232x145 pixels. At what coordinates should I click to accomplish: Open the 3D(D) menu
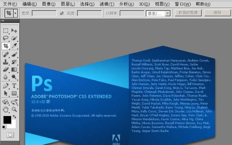tap(144, 4)
